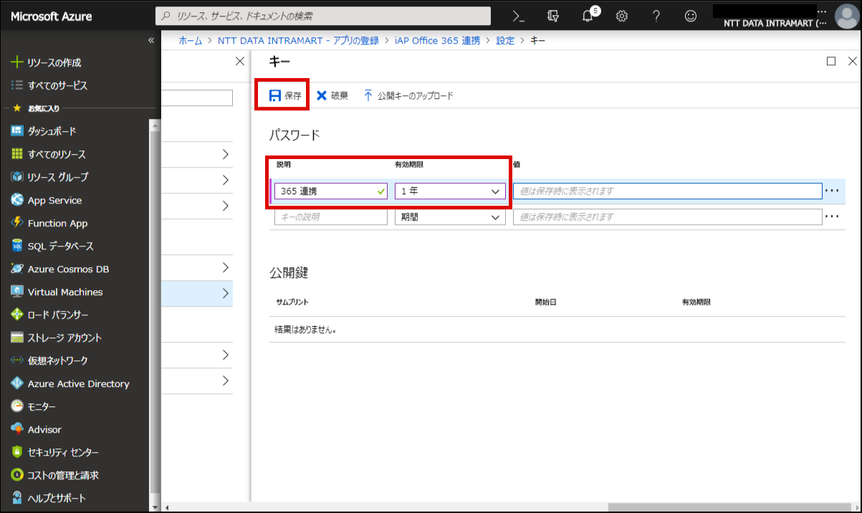The width and height of the screenshot is (862, 513).
Task: Open the directory and subscription filter
Action: coord(552,16)
